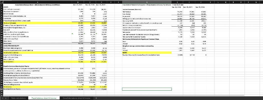Click the select-all corner of the grid
263x100 pixels.
(x=2, y=2)
